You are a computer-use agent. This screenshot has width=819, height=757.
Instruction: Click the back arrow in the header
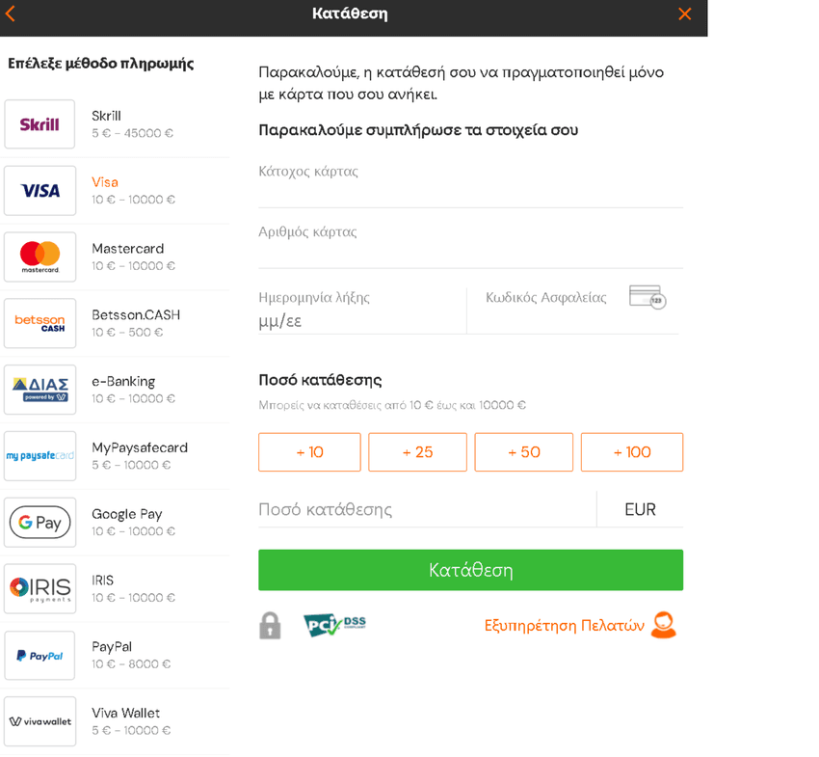pos(11,14)
